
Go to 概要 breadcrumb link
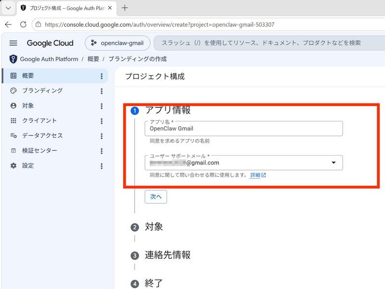93,59
